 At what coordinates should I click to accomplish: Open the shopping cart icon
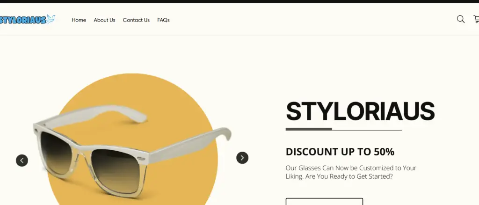[476, 19]
